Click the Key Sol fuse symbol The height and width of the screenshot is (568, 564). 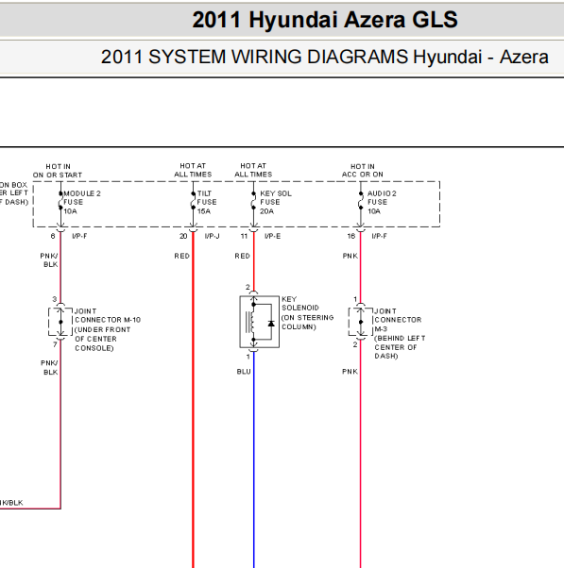[x=253, y=201]
